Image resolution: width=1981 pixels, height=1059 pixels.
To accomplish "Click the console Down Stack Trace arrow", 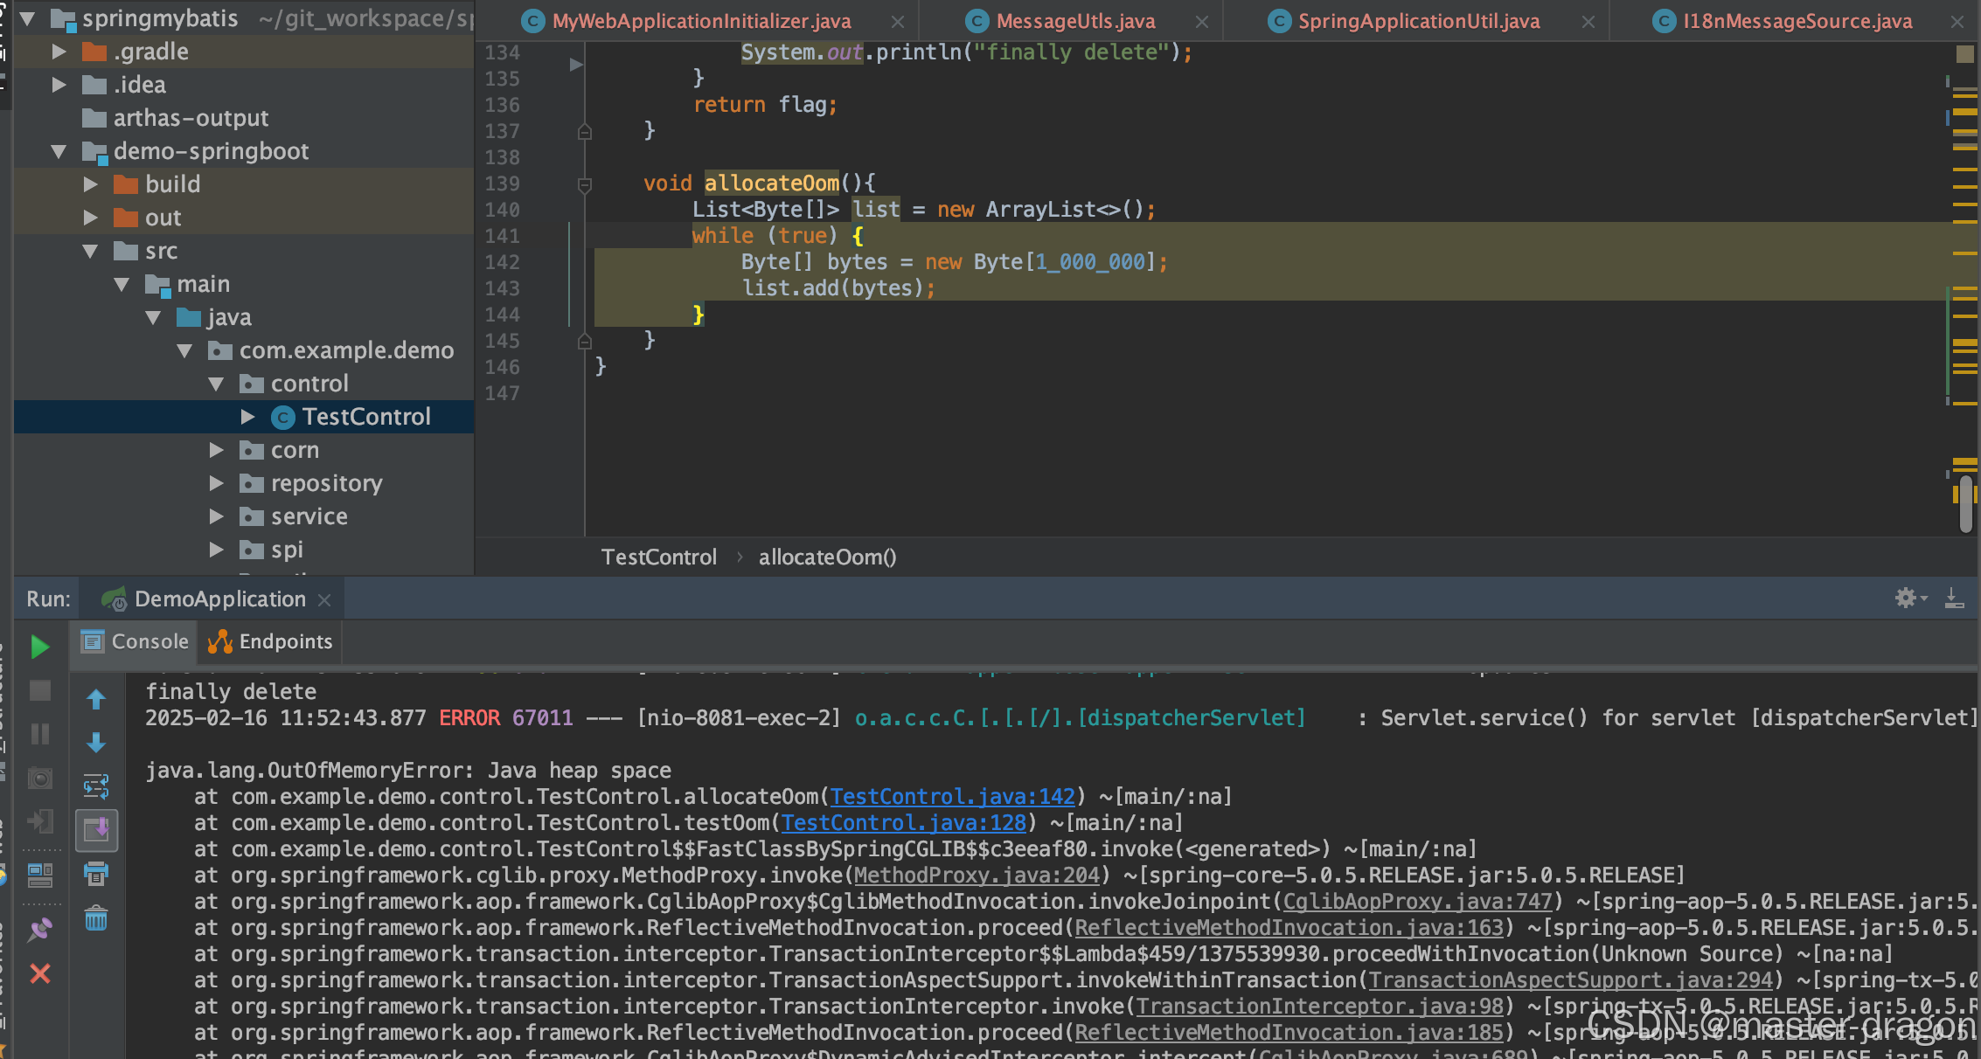I will (x=96, y=743).
